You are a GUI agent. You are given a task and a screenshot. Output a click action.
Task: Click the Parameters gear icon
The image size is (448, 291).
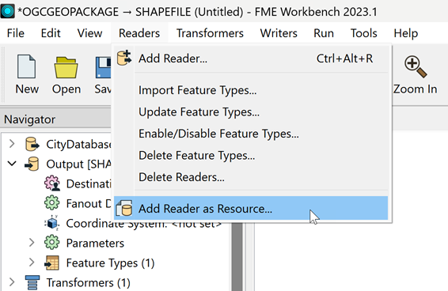click(52, 243)
